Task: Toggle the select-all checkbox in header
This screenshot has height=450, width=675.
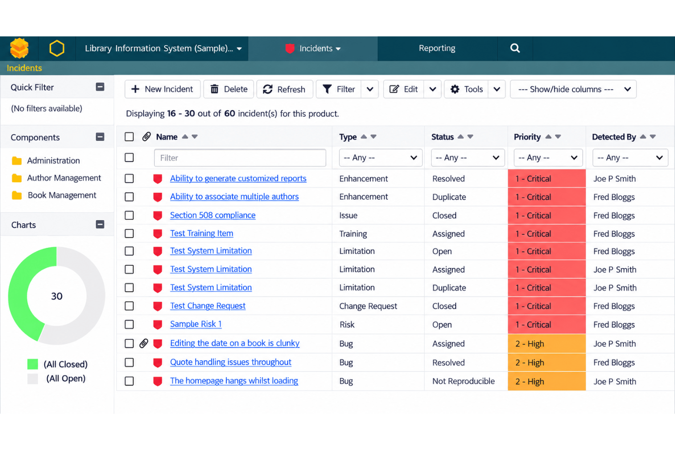Action: (130, 137)
